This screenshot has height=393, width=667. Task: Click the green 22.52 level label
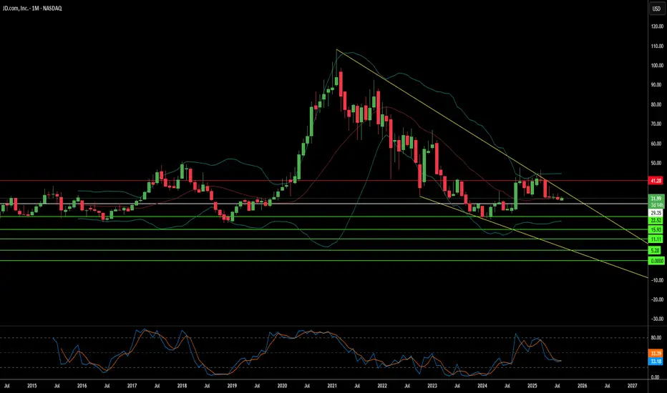[x=656, y=220]
